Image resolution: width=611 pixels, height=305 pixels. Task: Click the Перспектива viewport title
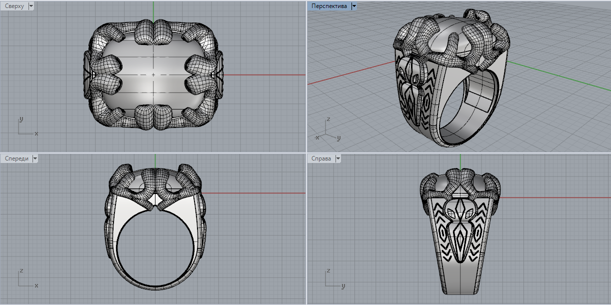point(329,6)
